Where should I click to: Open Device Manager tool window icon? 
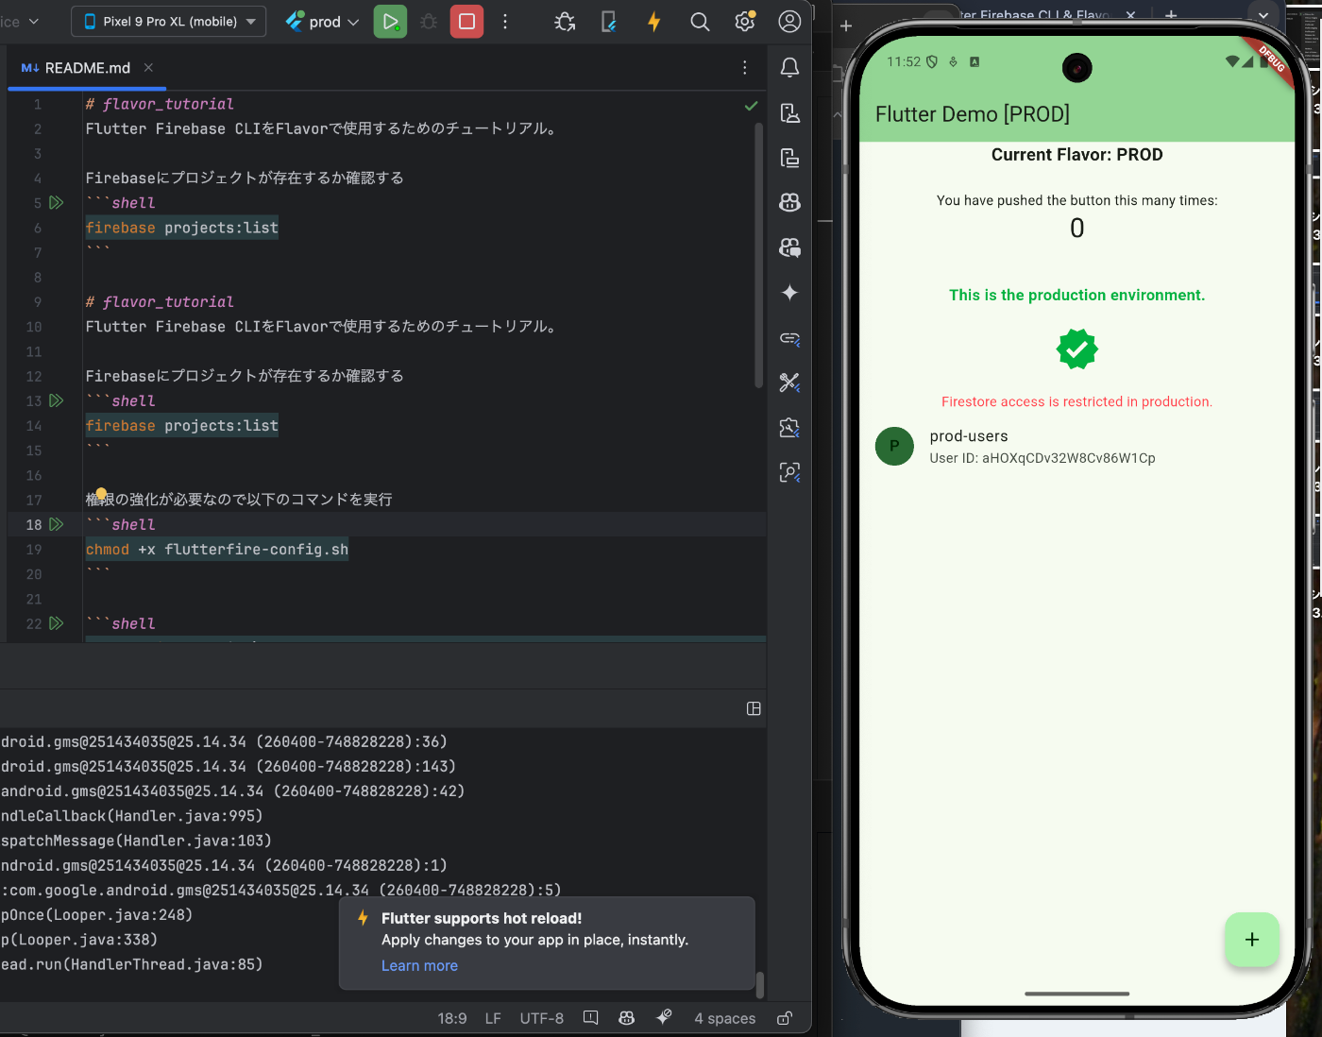point(789,113)
